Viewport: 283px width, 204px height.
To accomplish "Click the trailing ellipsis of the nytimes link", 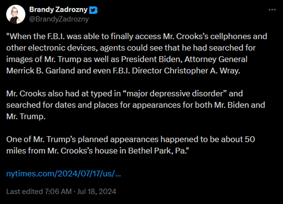I will (118, 174).
